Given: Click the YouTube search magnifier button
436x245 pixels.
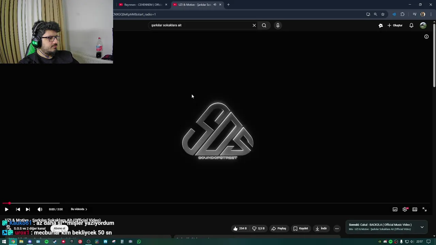Looking at the screenshot, I should pos(264,25).
